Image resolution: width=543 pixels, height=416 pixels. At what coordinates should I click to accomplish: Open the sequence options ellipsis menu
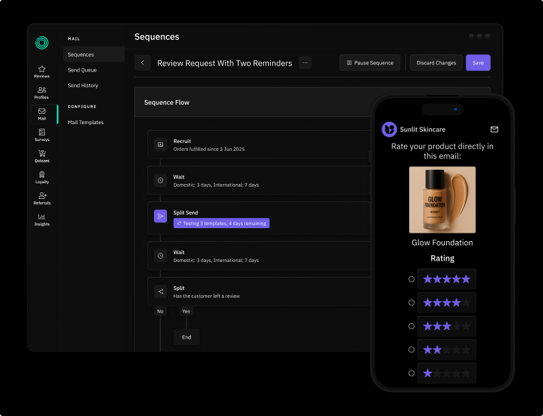click(x=305, y=62)
